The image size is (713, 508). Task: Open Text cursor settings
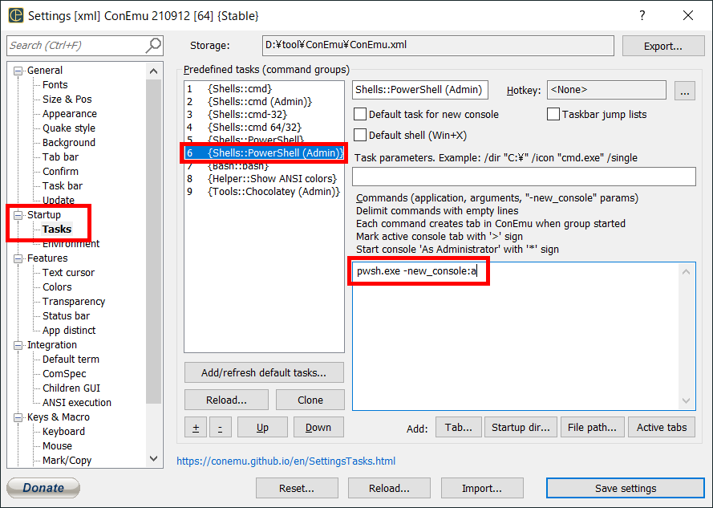coord(68,273)
